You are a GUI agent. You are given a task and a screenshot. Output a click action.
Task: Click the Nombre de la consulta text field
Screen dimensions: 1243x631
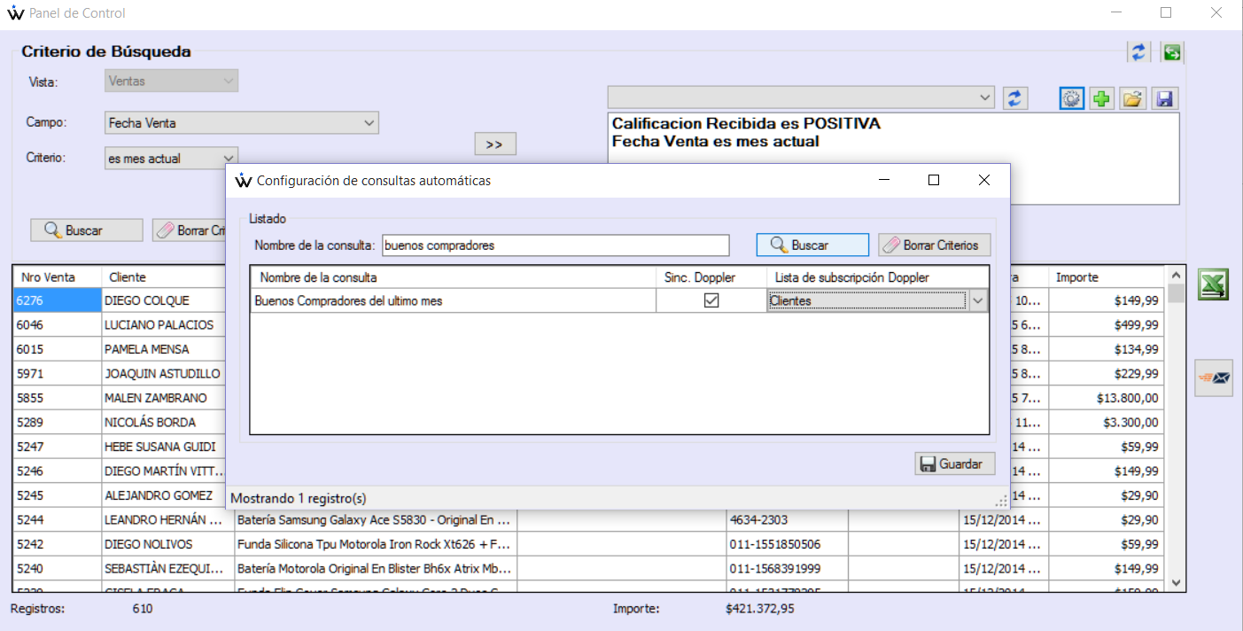tap(555, 245)
